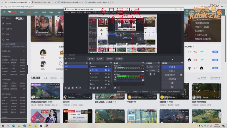Image resolution: width=227 pixels, height=128 pixels.
Task: Open OBS 编辑 menu
Action: pos(73,12)
